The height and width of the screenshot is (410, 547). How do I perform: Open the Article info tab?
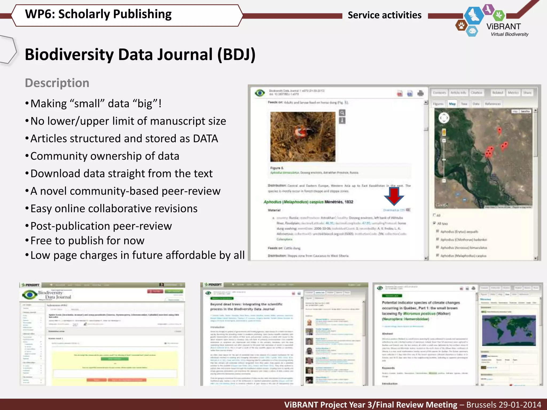pos(458,93)
